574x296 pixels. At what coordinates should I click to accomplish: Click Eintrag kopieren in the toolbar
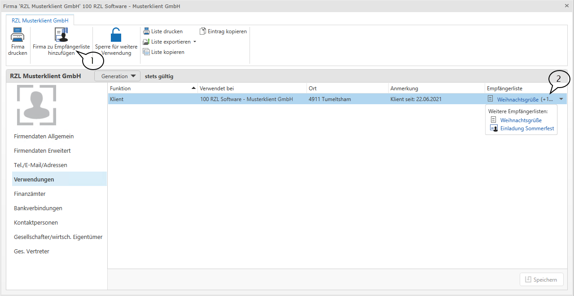pos(223,31)
